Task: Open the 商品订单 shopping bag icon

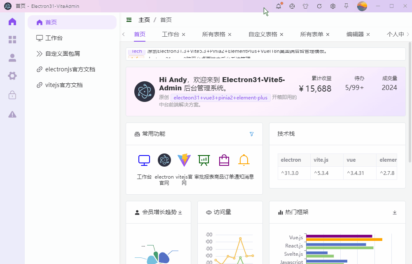Action: (224, 160)
